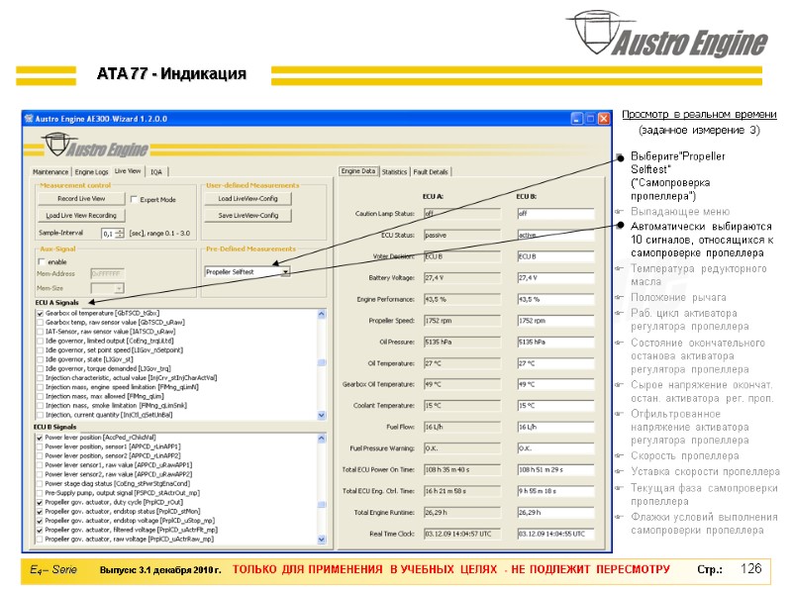Check Idle governor, torque demanded

[x=40, y=369]
